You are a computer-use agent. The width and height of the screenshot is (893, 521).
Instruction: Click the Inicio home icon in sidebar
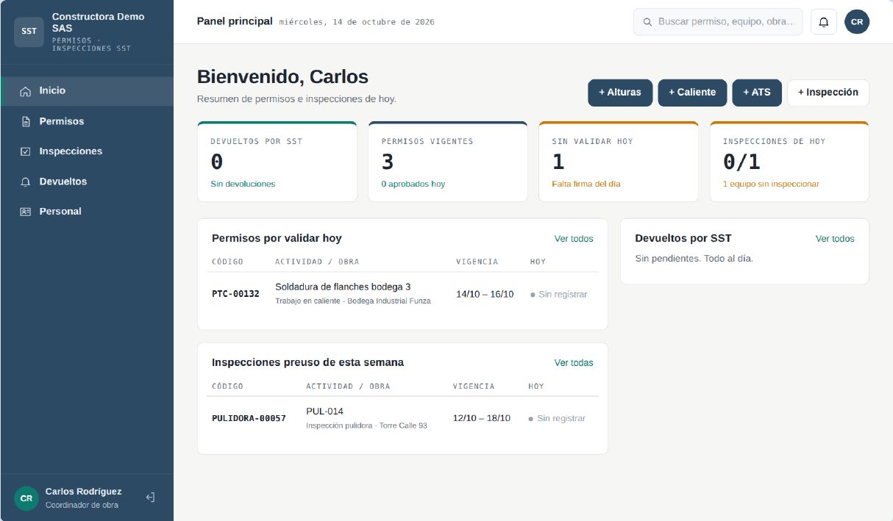[26, 91]
